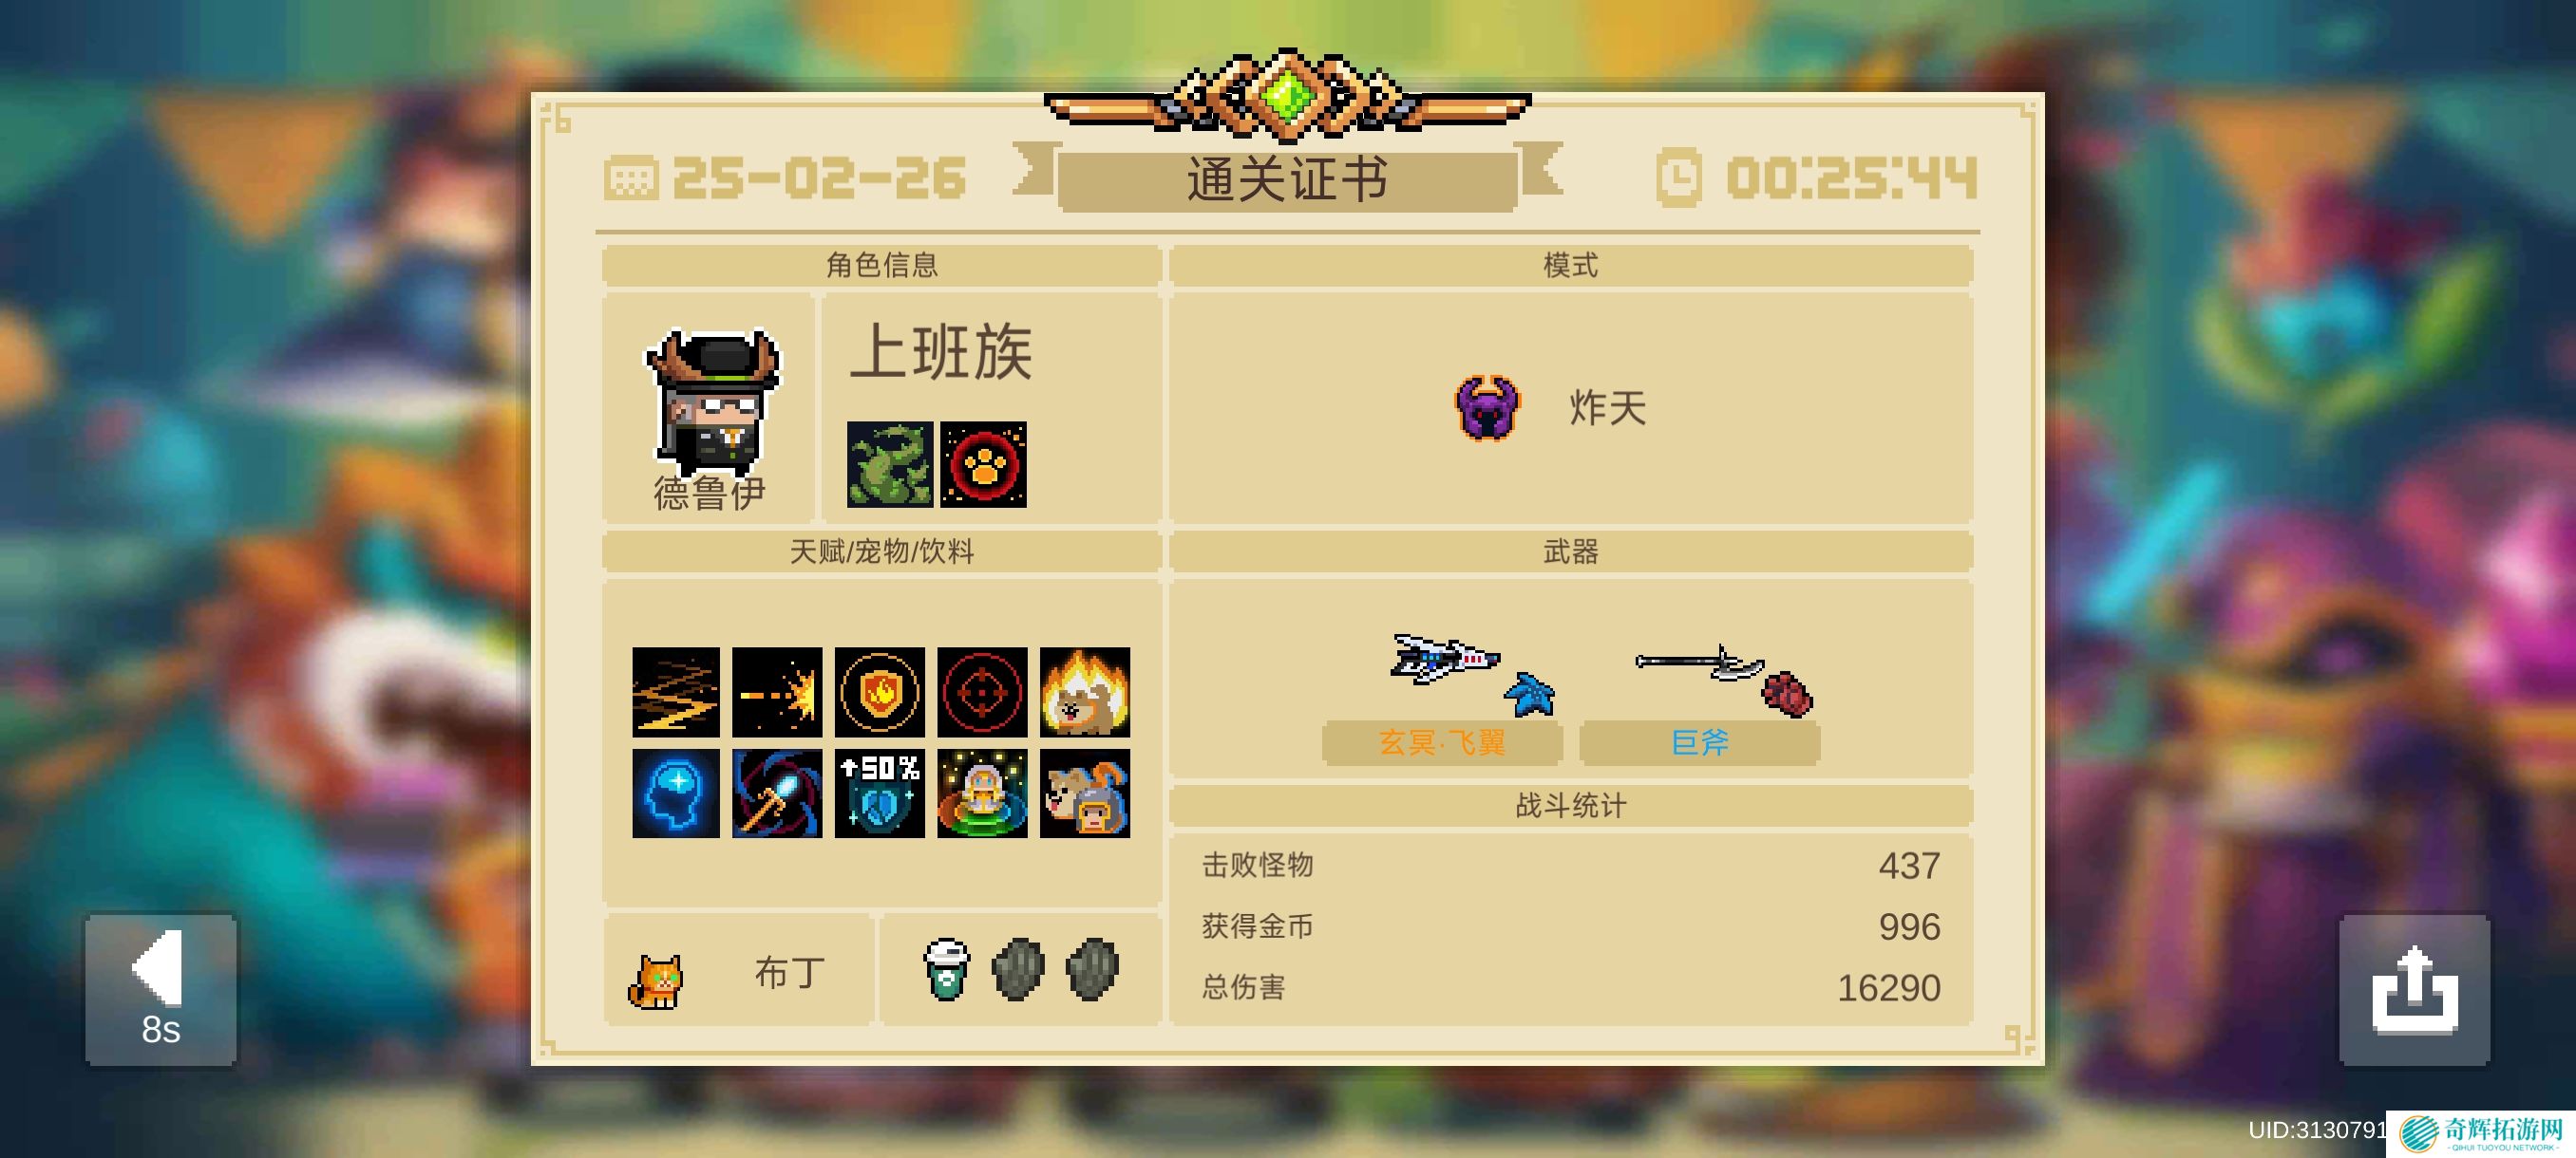This screenshot has width=2576, height=1158.
Task: Select the +50% shield talent icon
Action: (x=879, y=794)
